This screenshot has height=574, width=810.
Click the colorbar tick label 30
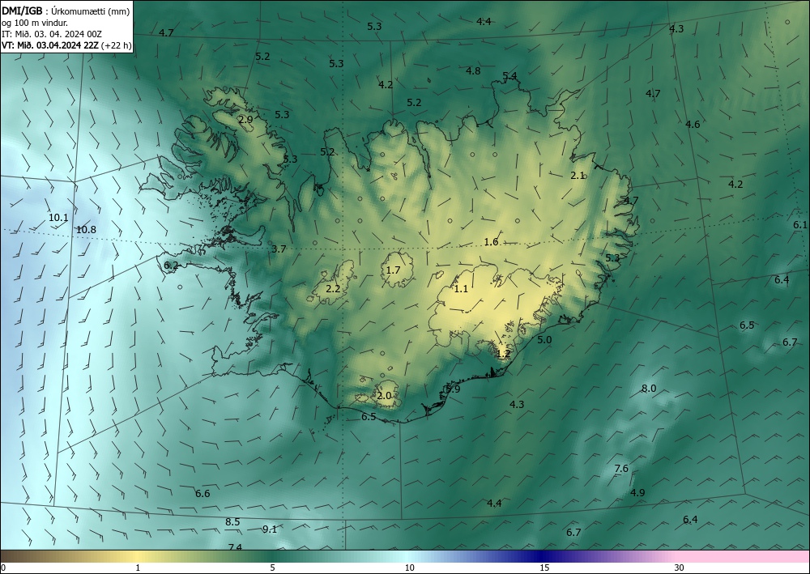[680, 568]
